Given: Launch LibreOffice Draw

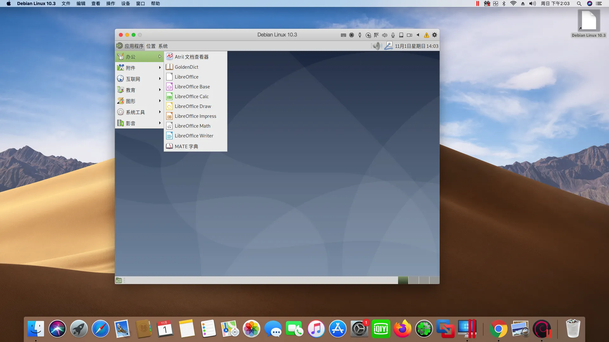Looking at the screenshot, I should point(195,106).
